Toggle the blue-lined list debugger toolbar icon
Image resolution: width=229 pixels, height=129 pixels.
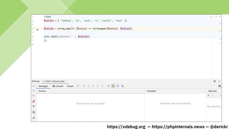point(118,86)
